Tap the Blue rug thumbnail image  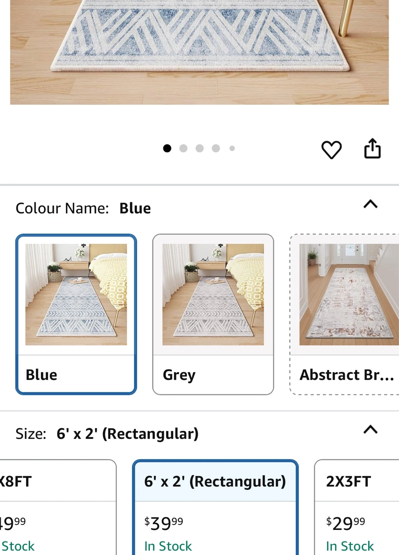pyautogui.click(x=76, y=294)
